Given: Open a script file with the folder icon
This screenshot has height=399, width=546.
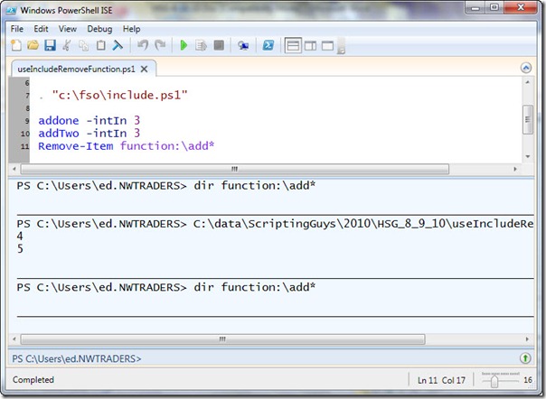Looking at the screenshot, I should [33, 45].
